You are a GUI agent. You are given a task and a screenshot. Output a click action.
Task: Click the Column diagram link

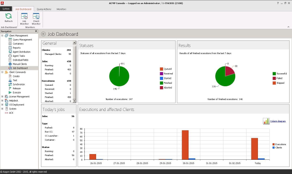(278, 121)
